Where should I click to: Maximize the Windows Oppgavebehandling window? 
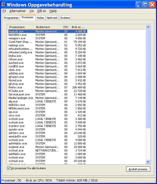click(145, 5)
